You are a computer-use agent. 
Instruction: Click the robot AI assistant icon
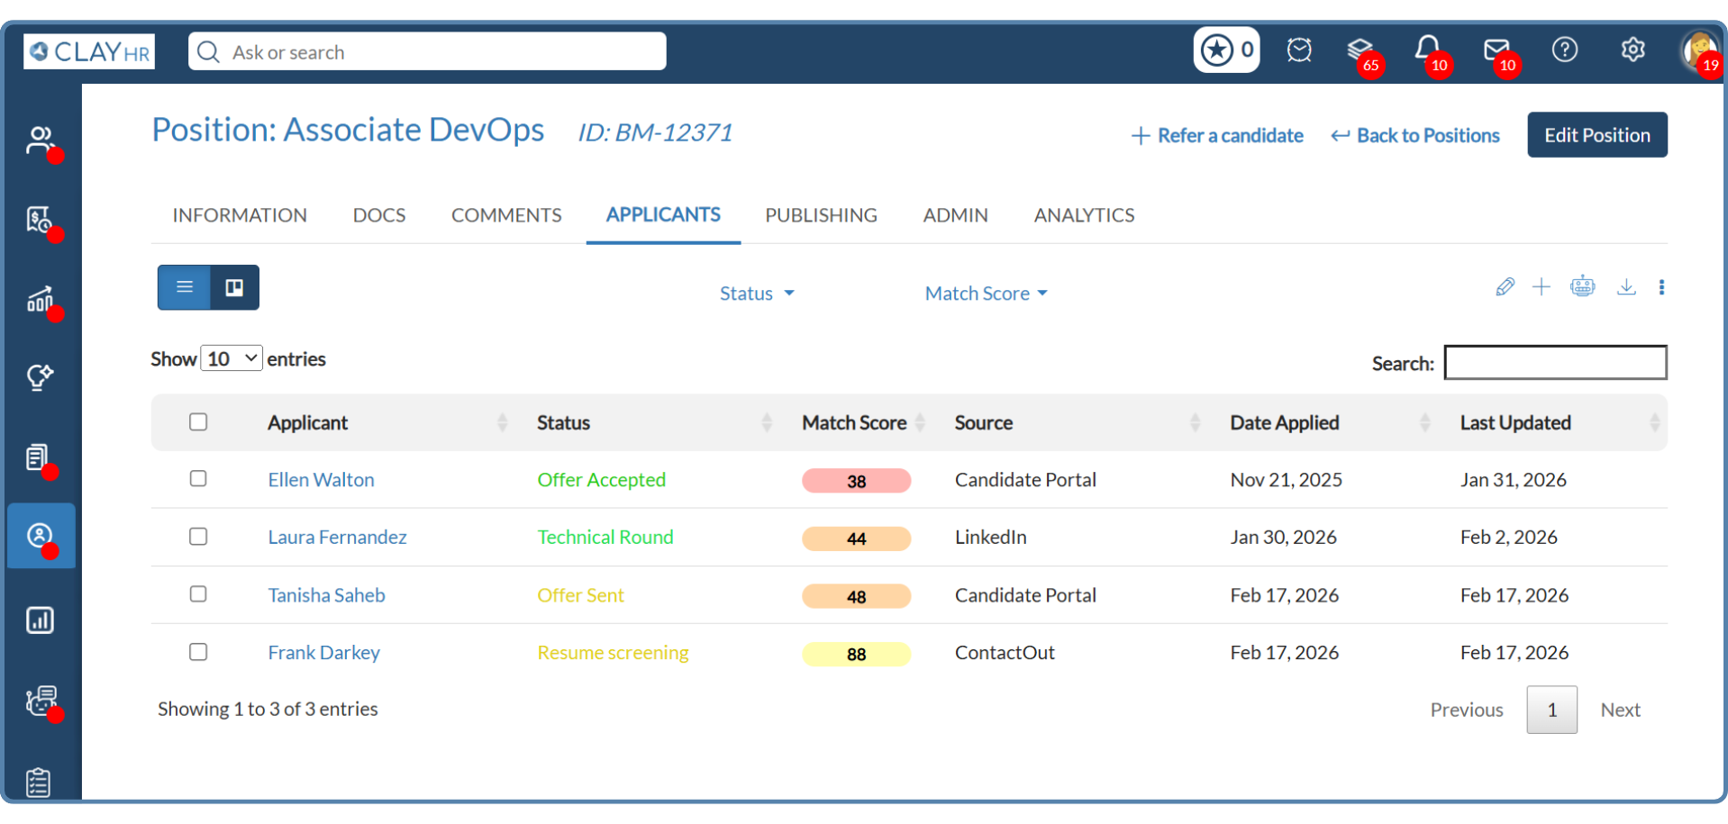click(x=1583, y=287)
